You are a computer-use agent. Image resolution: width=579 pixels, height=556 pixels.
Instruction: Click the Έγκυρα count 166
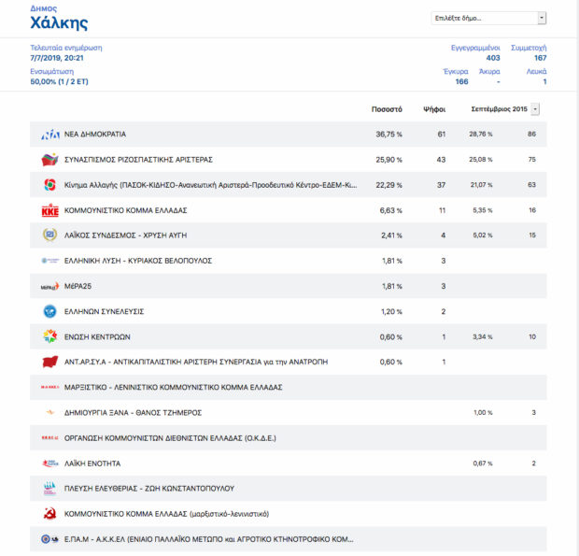(461, 81)
